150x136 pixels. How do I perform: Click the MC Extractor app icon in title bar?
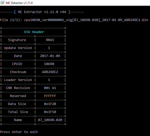3,3
